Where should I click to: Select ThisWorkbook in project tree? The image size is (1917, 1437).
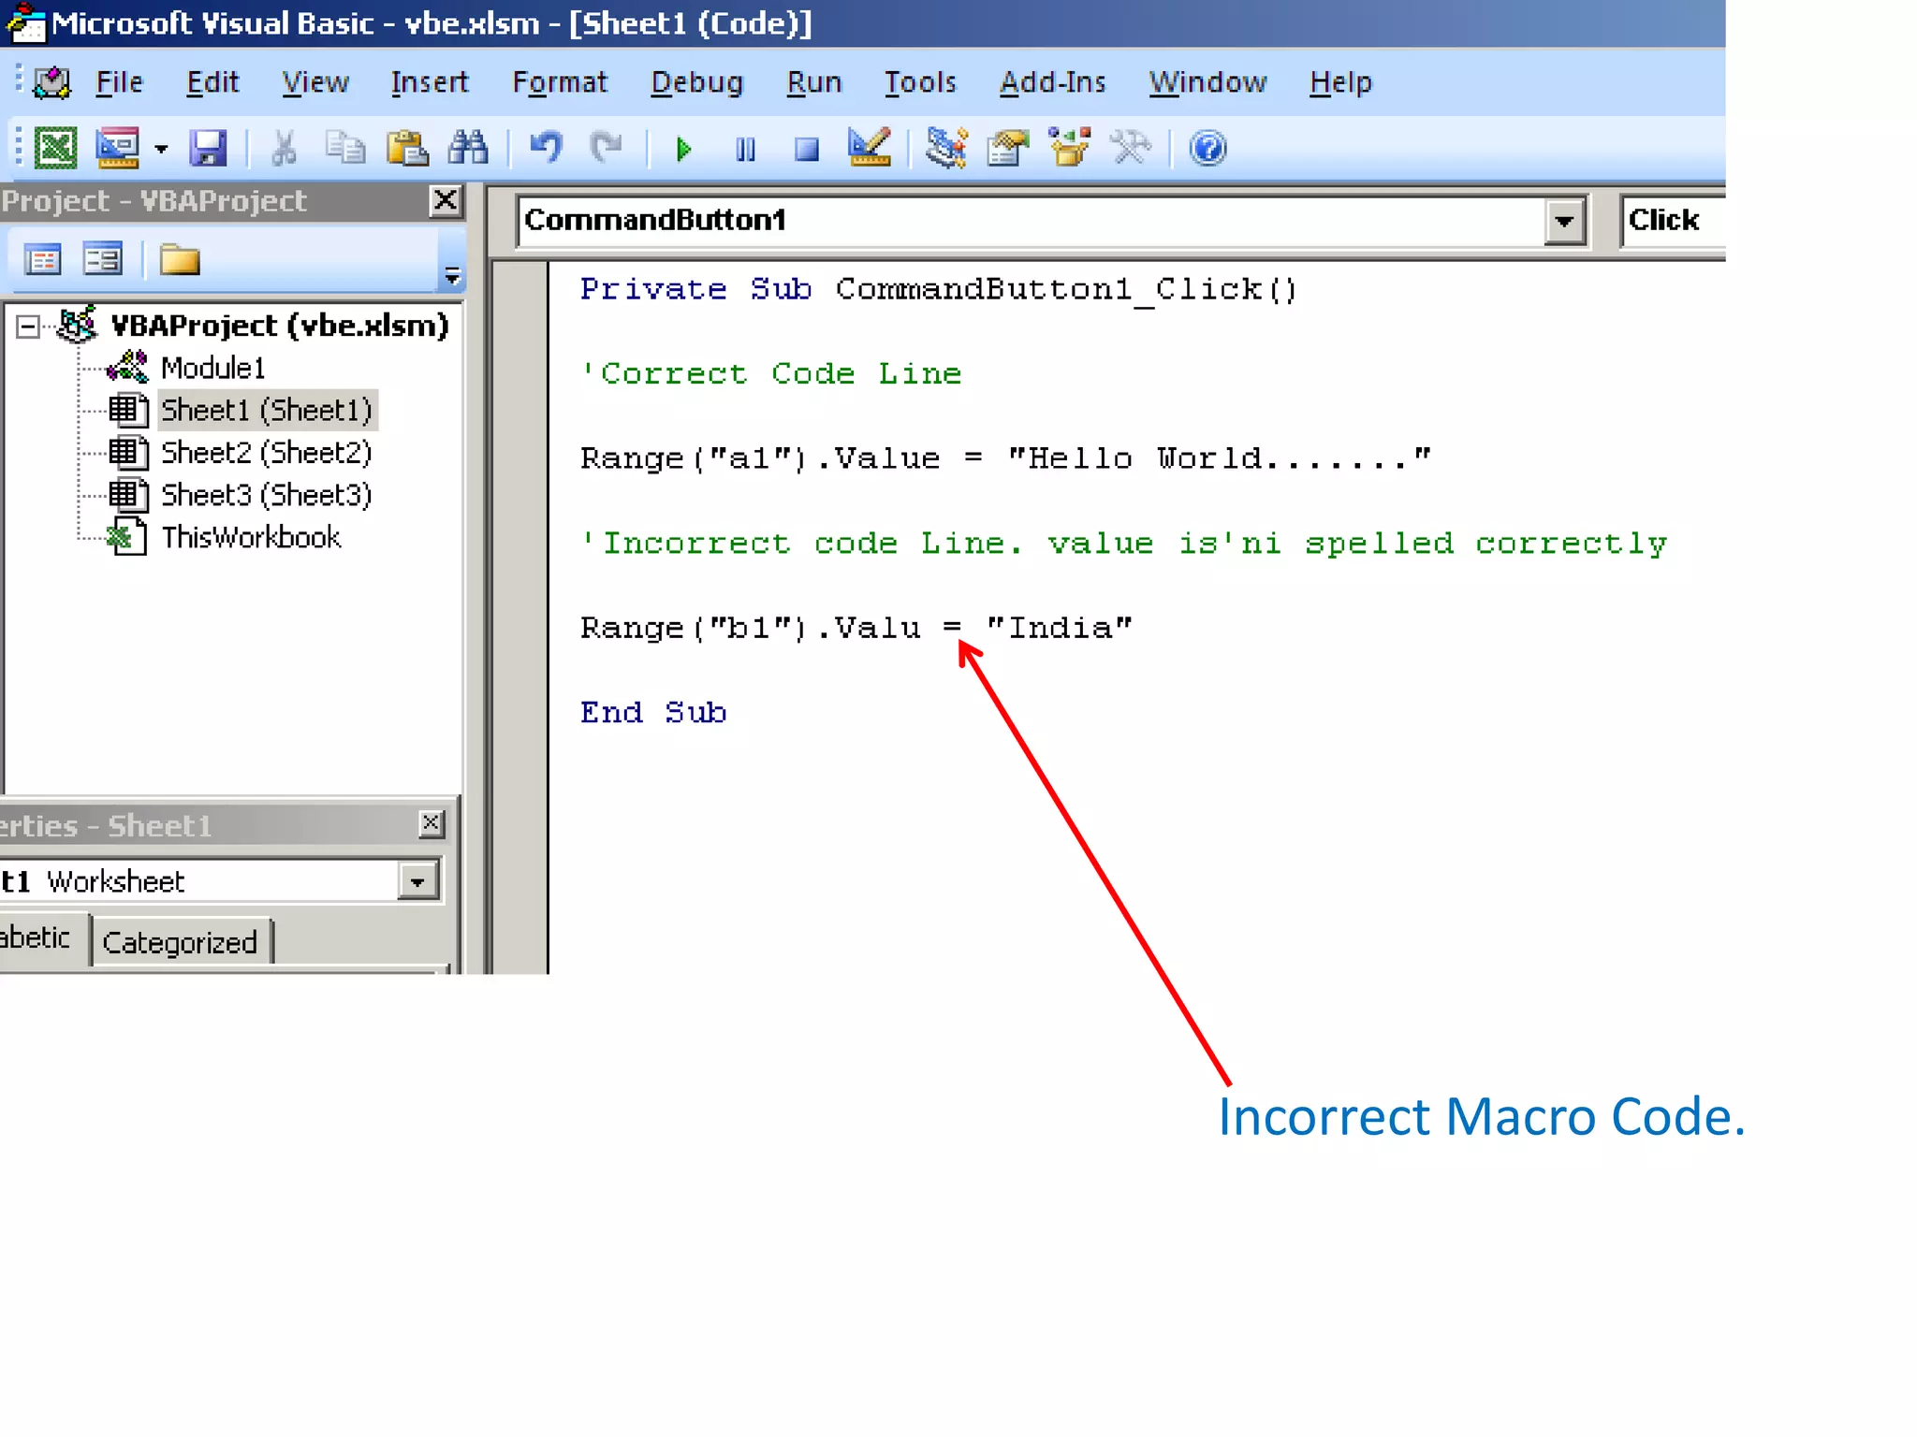pos(251,537)
